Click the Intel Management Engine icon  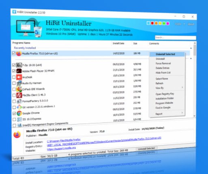point(19,125)
